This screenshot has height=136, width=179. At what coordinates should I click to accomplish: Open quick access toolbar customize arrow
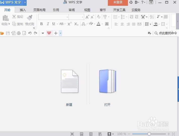click(43, 33)
